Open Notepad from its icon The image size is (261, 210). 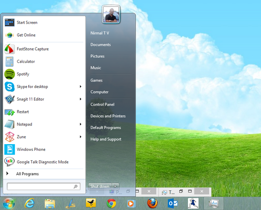(10, 125)
